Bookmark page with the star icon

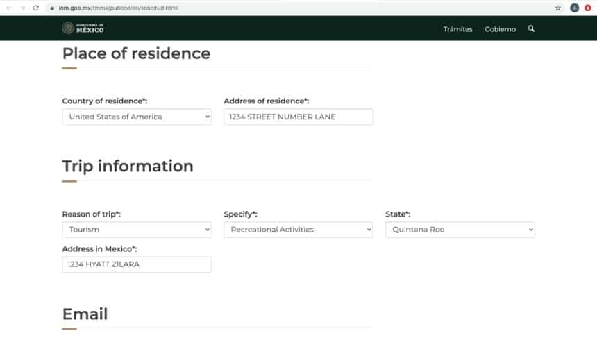click(x=558, y=8)
